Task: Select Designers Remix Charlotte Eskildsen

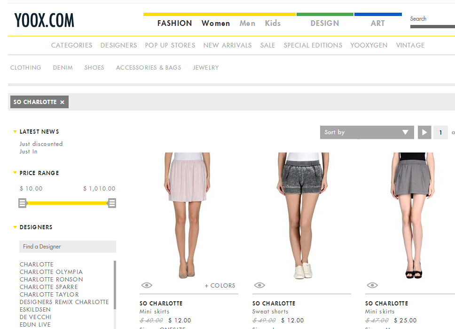Action: [64, 306]
